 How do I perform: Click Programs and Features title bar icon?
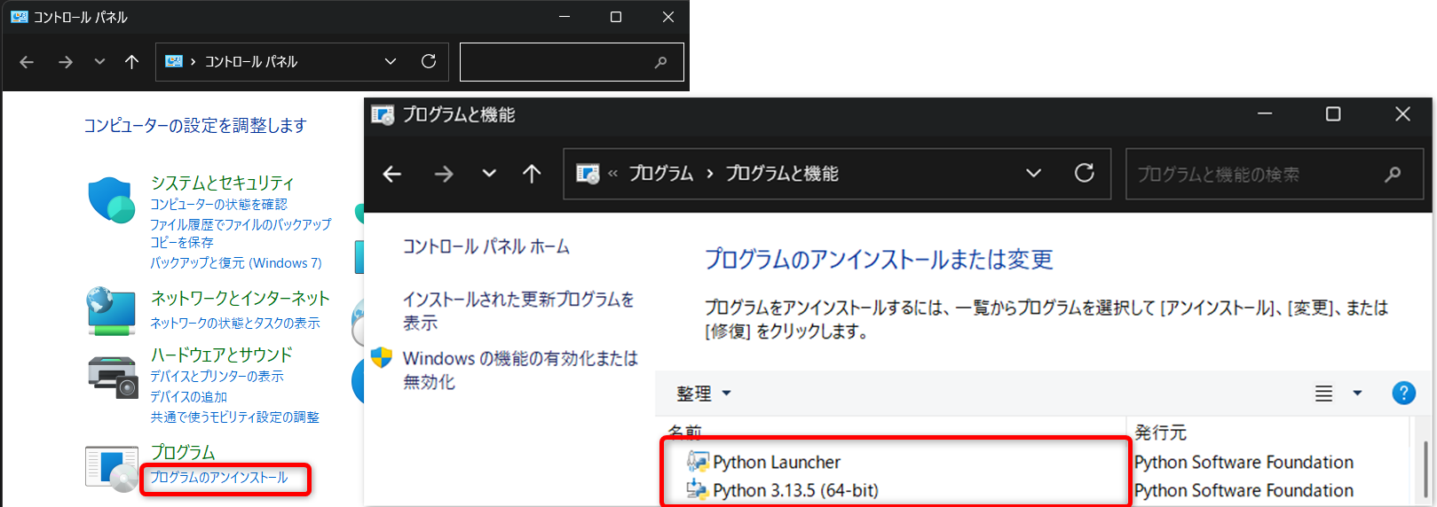(383, 114)
